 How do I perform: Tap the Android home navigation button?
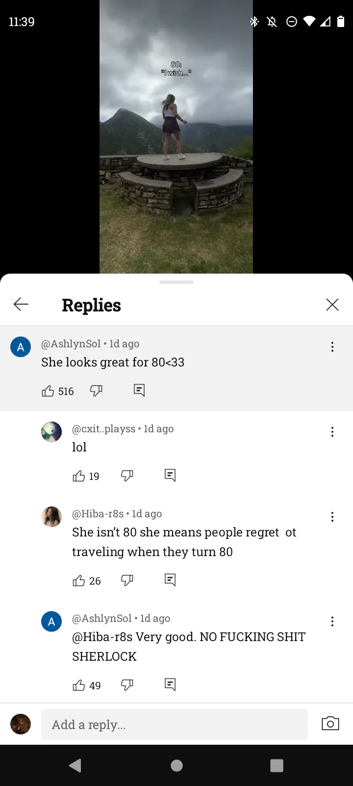pyautogui.click(x=176, y=765)
